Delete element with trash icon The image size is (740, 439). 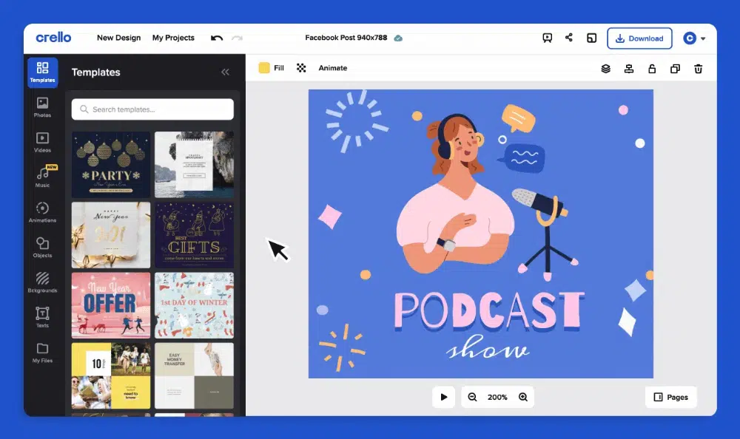pos(698,69)
